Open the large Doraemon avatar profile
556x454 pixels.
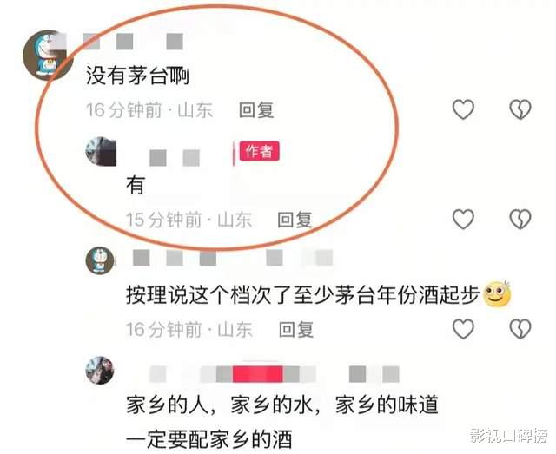tap(48, 55)
